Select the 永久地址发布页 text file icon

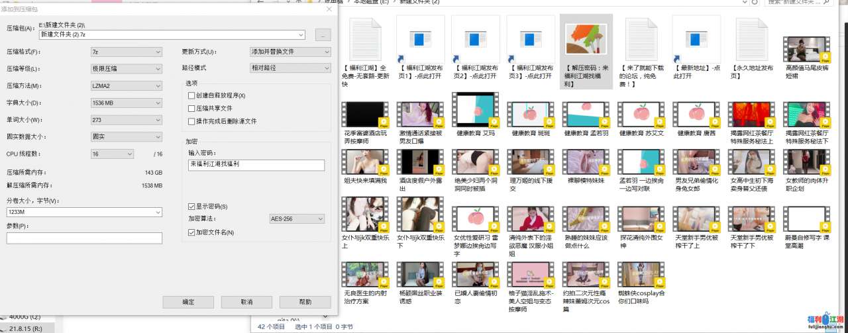click(x=751, y=38)
